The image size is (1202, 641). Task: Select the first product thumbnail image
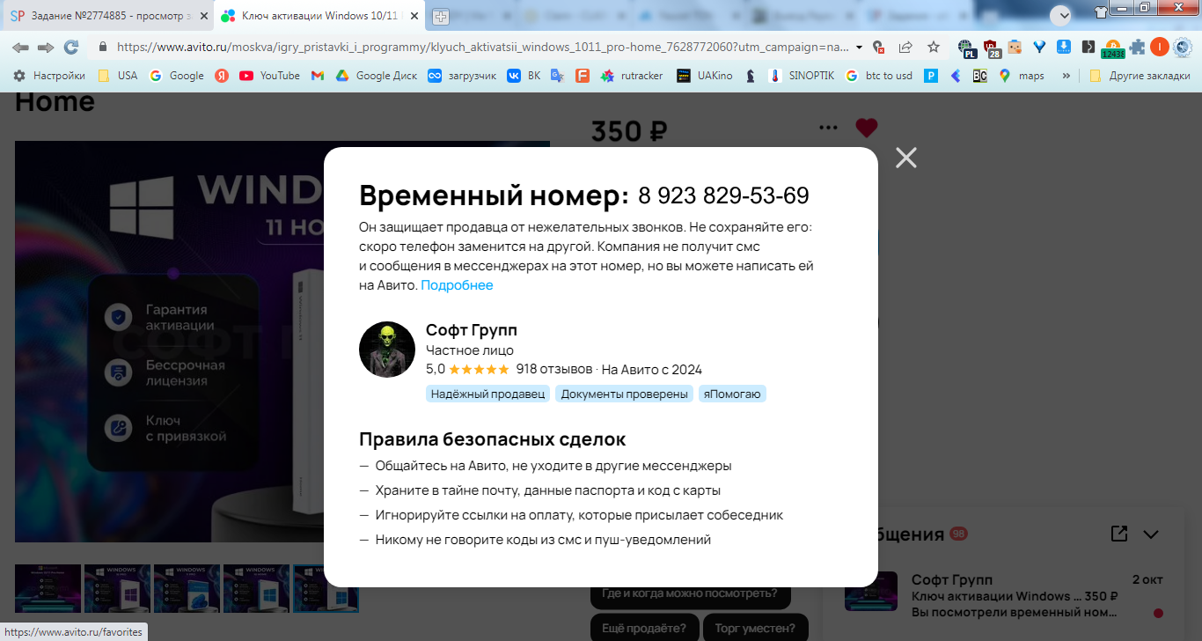[x=48, y=588]
